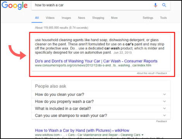Click the Tools option
The image size is (182, 139).
pos(163,18)
